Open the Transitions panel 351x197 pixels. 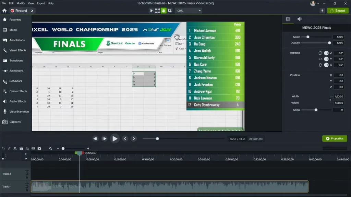pyautogui.click(x=16, y=60)
